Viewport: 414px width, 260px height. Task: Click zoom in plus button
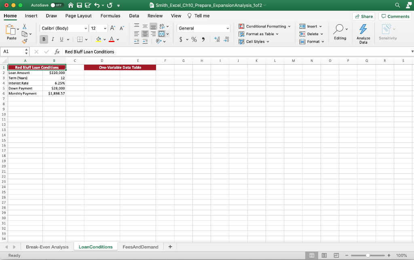(x=389, y=255)
